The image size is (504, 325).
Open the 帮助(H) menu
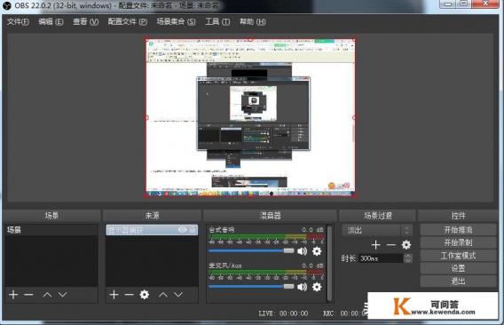tap(253, 22)
